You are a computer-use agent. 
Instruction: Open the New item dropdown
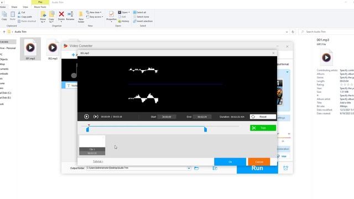[x=93, y=12]
